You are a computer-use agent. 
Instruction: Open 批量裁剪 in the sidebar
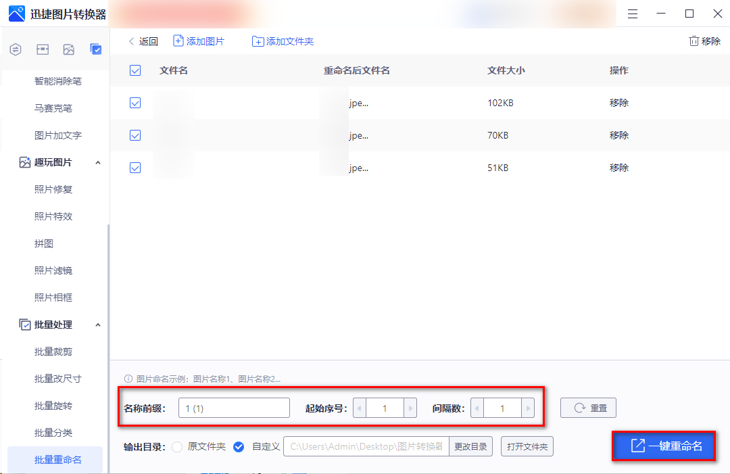(53, 352)
